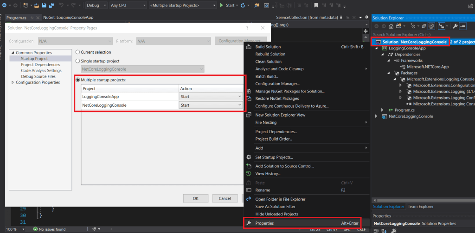
Task: Open the Debug configuration dropdown in toolbar
Action: 95,5
